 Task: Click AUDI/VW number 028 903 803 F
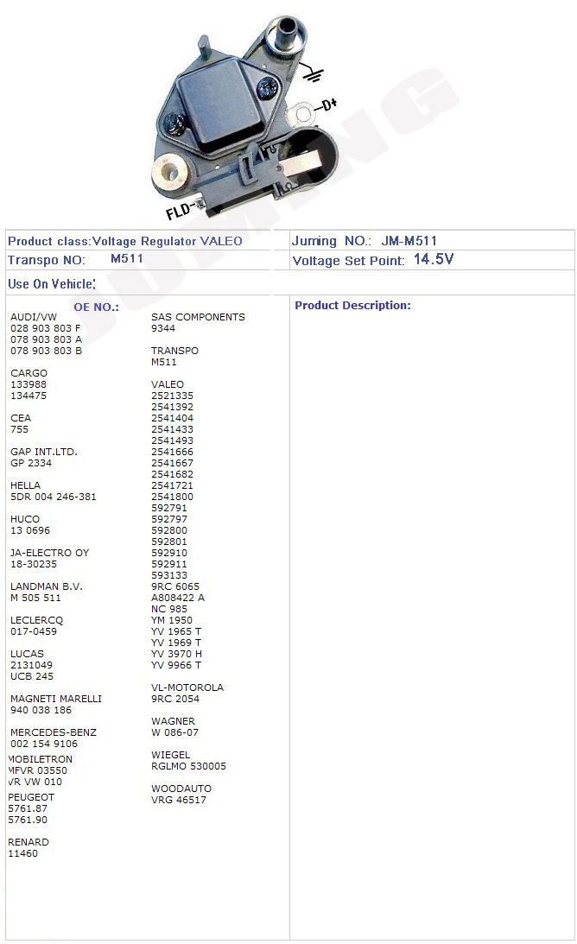(x=45, y=328)
